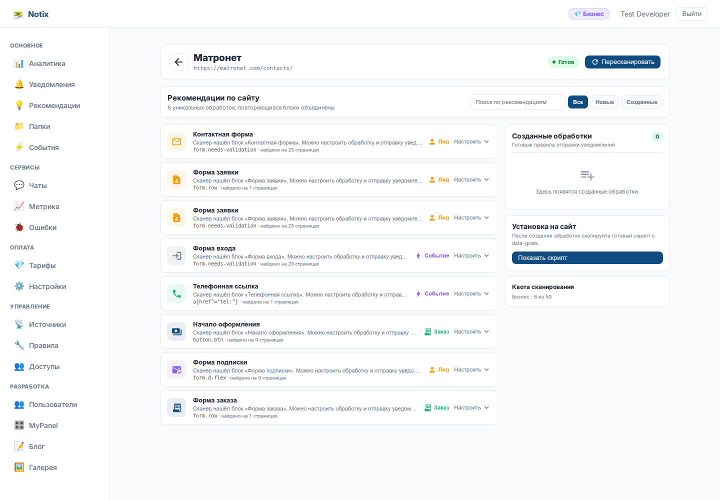
Task: Expand Настроить for Форма входа
Action: [471, 256]
